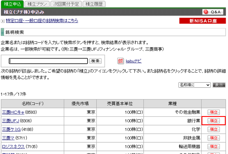Select the 積立履歴 tab
The height and width of the screenshot is (154, 228).
(94, 4)
